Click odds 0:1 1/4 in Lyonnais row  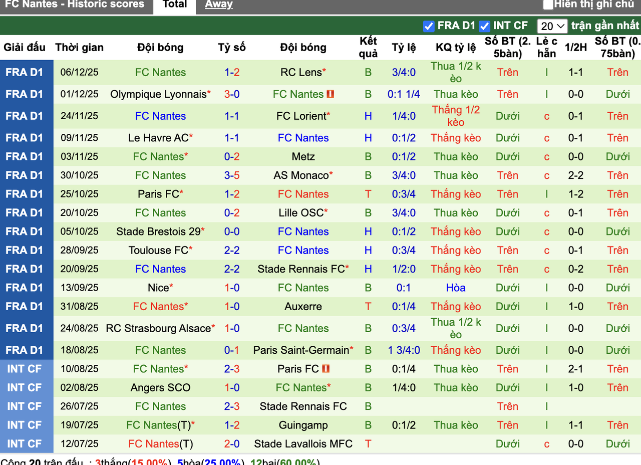[404, 94]
